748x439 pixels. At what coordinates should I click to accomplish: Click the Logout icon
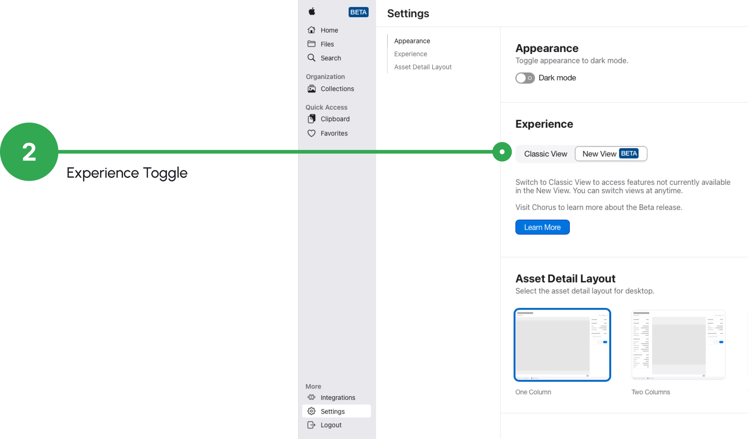311,425
